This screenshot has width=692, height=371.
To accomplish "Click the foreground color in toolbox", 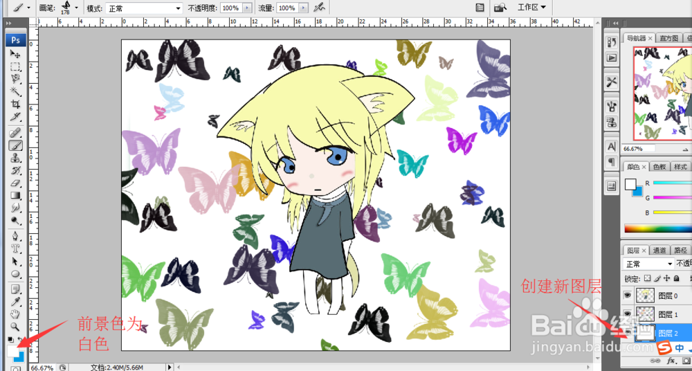I will click(13, 352).
